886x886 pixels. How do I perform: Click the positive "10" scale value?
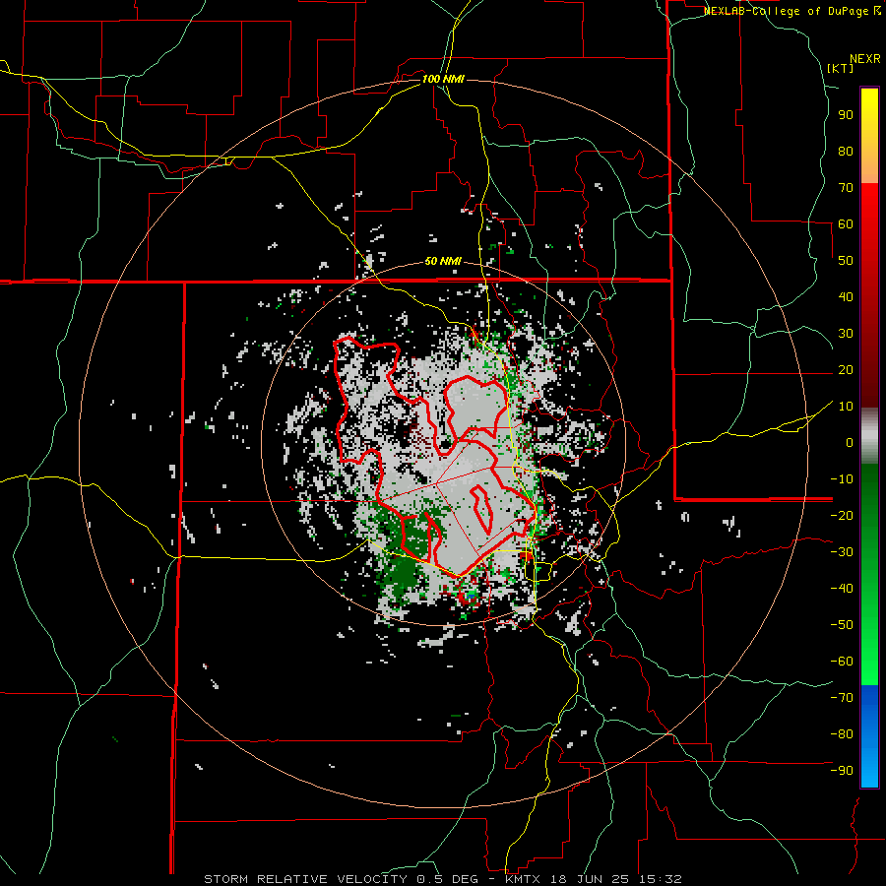click(x=846, y=407)
